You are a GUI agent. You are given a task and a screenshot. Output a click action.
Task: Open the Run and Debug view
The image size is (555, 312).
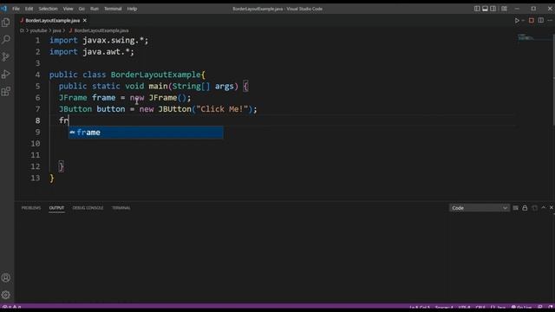tap(6, 74)
